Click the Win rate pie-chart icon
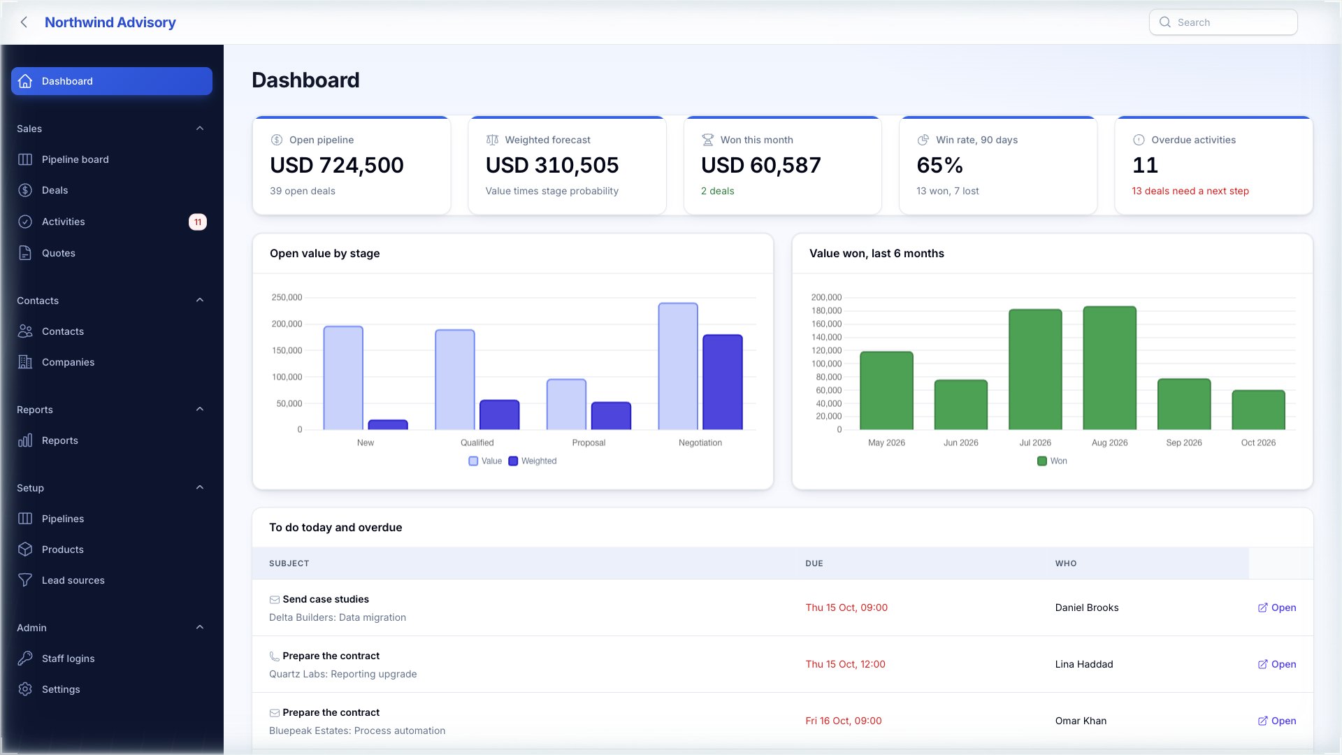The height and width of the screenshot is (755, 1342). [923, 140]
